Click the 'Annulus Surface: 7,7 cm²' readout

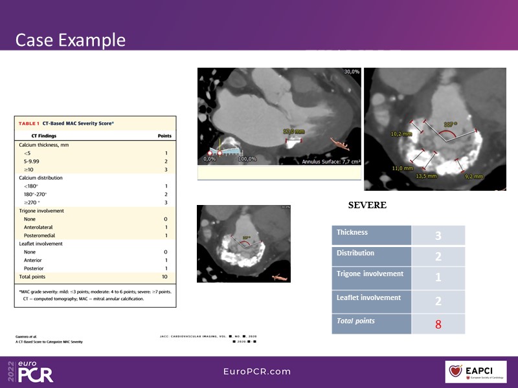coord(321,160)
